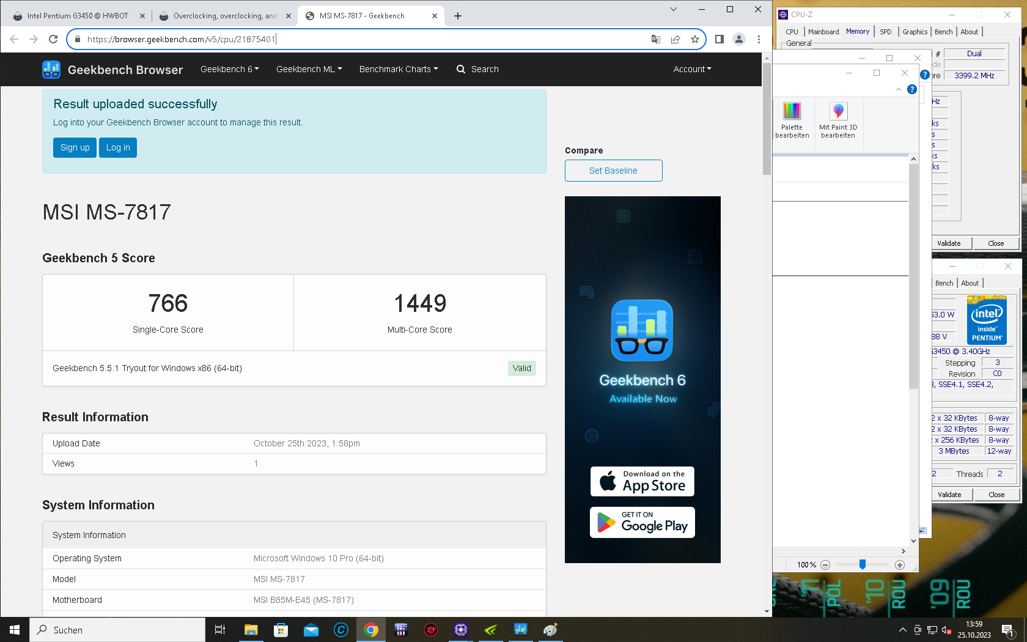Select the SPD tab in CPU-Z
The image size is (1027, 642).
[886, 32]
